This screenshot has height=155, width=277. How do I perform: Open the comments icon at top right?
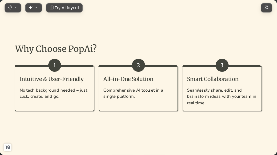coord(267,8)
